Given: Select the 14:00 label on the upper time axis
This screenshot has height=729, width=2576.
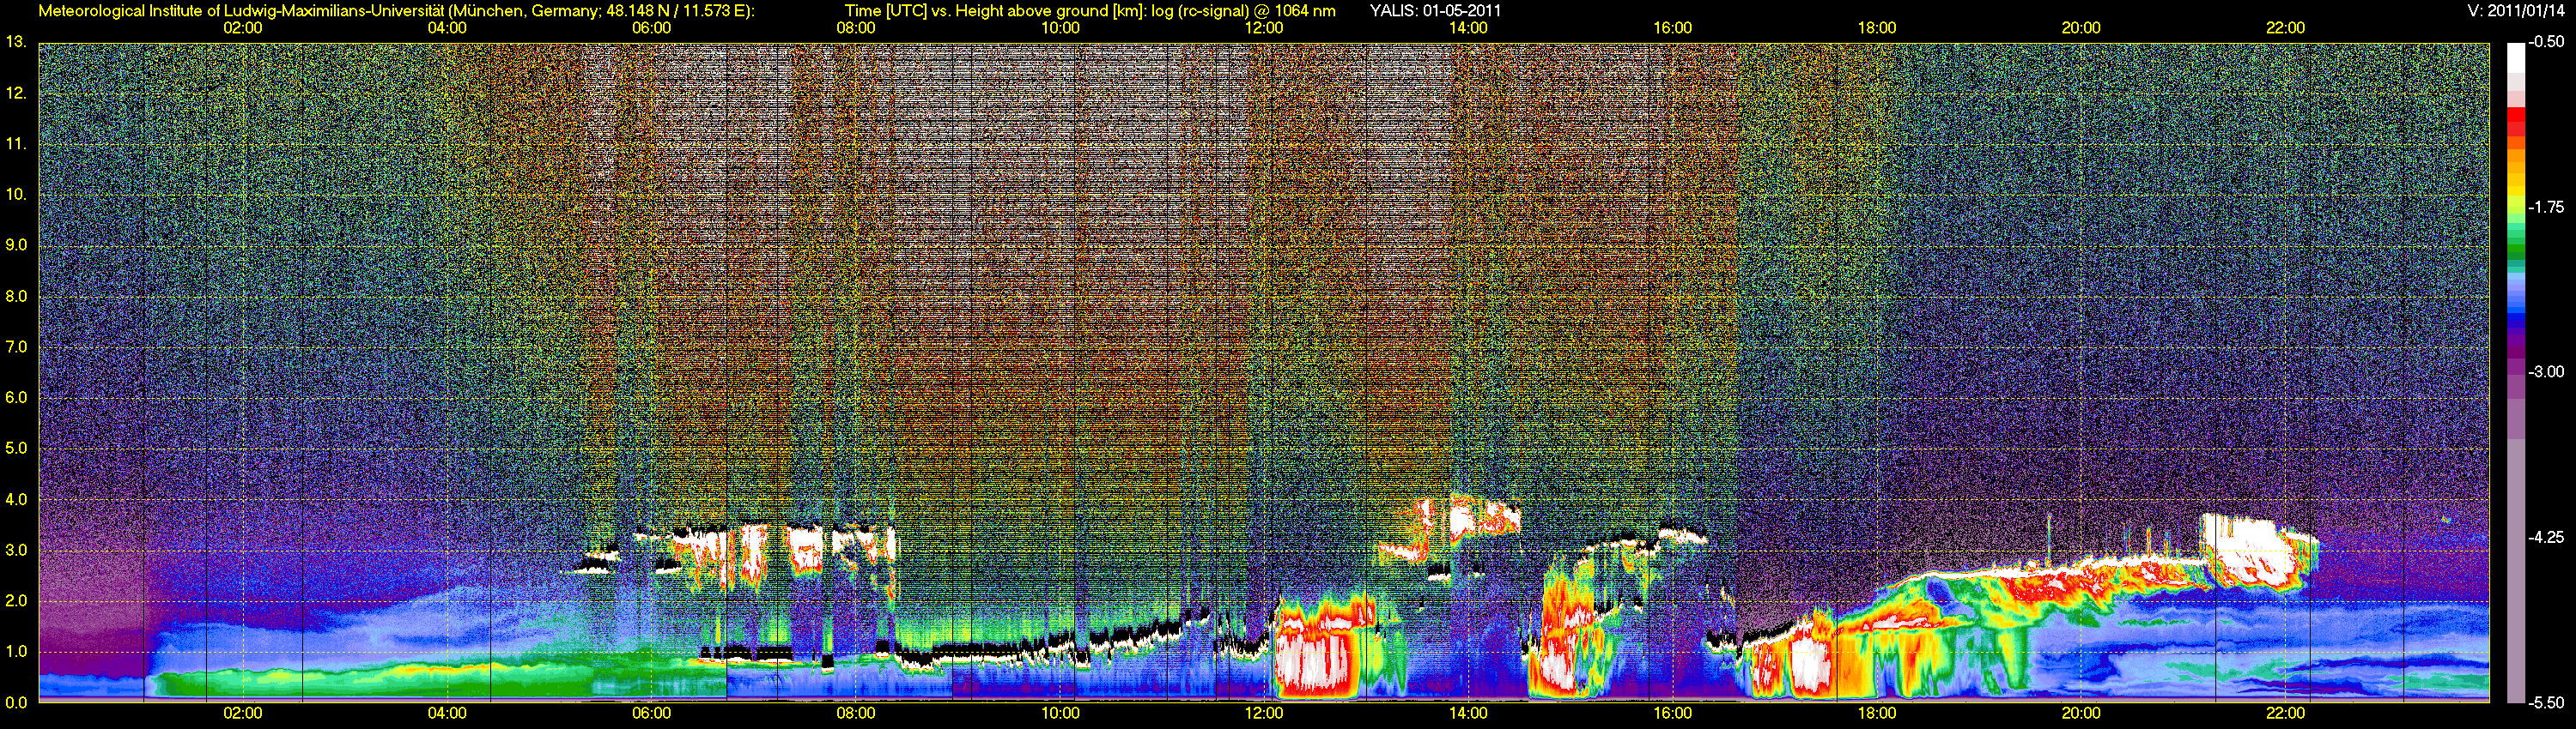Looking at the screenshot, I should click(1468, 28).
